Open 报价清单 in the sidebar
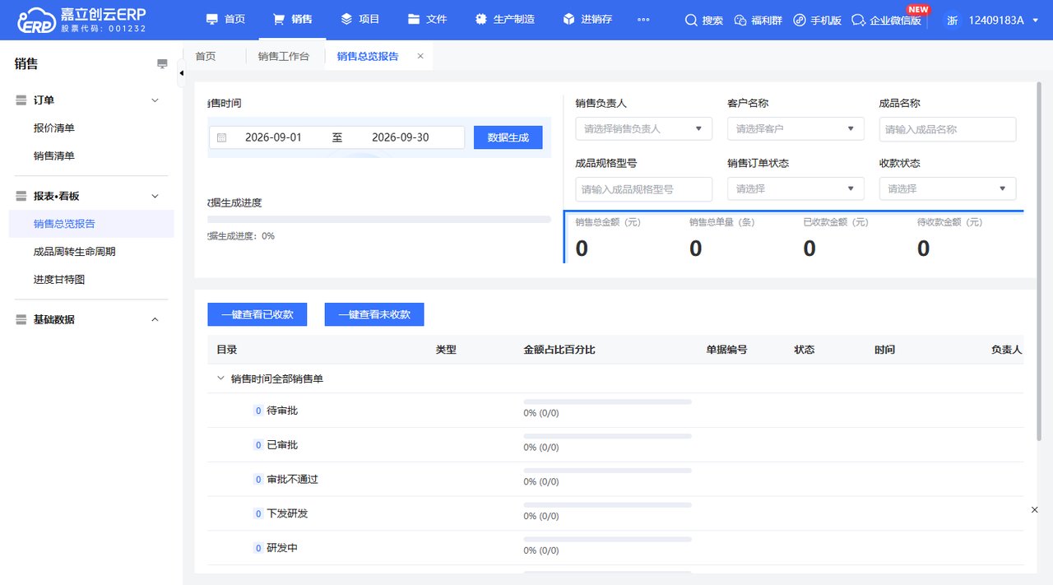Image resolution: width=1053 pixels, height=585 pixels. pos(54,128)
